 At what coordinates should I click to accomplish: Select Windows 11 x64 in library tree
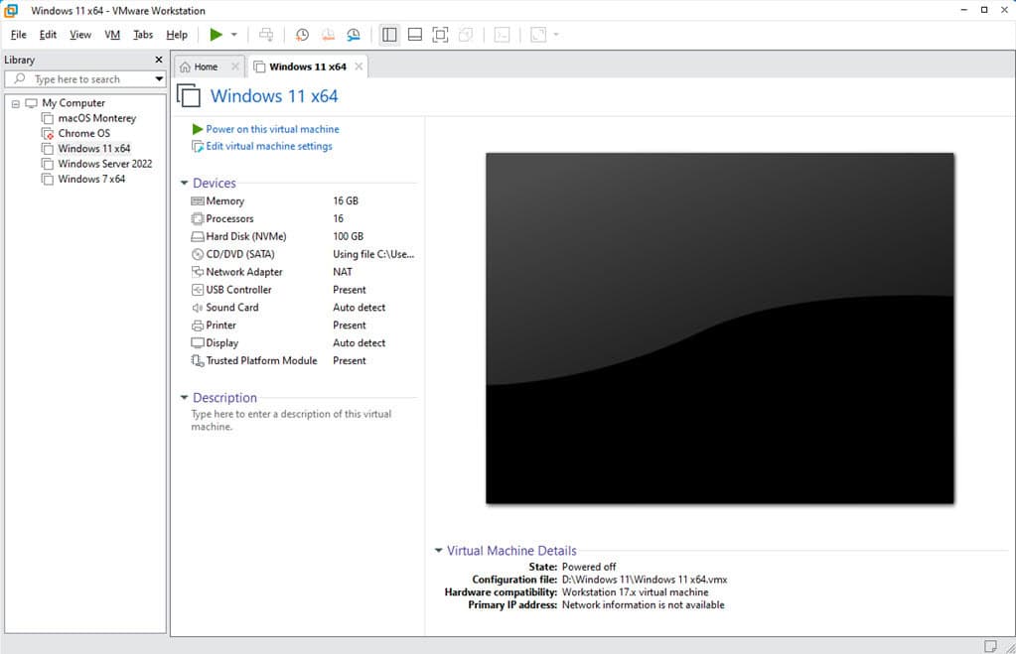94,148
